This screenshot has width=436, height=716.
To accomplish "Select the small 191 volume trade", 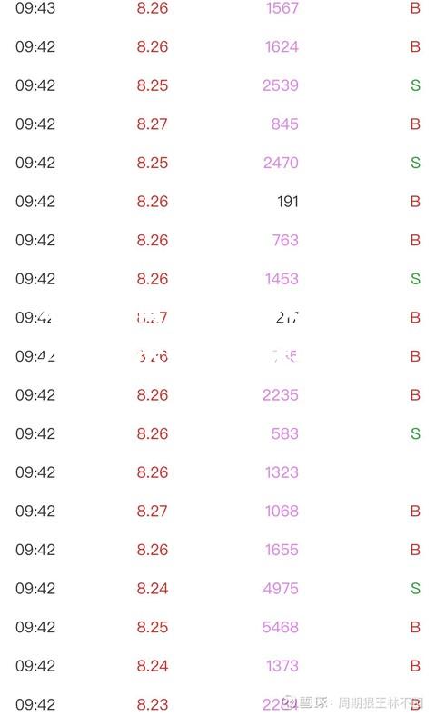I will [218, 202].
